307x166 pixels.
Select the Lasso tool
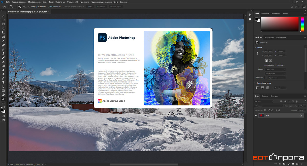click(3, 24)
